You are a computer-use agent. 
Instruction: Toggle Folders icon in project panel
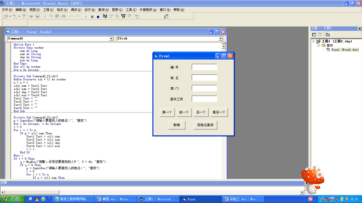[x=328, y=35]
